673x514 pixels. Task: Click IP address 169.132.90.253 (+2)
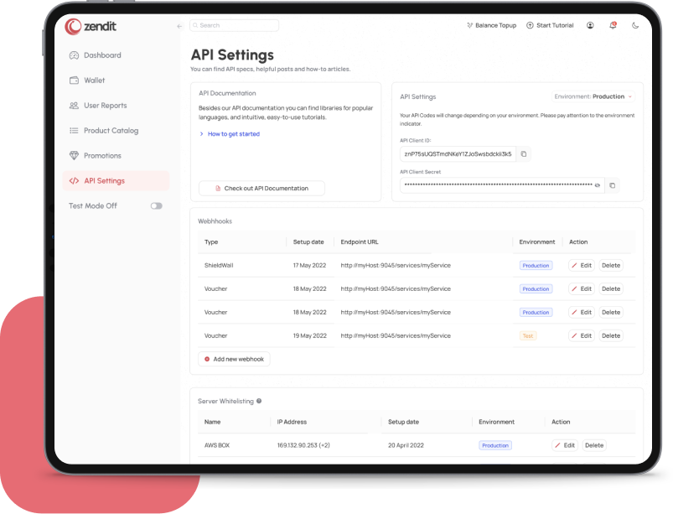303,445
